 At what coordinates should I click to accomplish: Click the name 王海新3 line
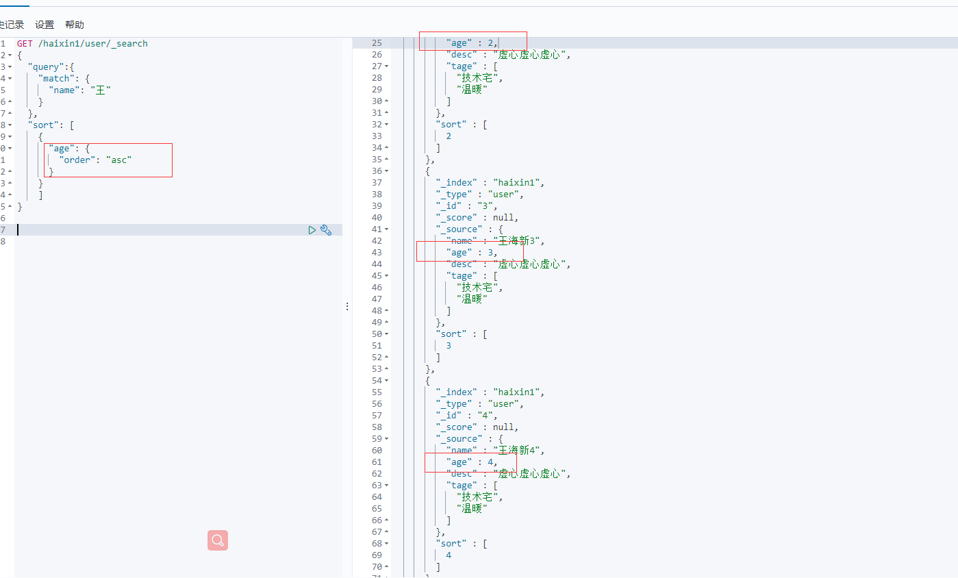[x=495, y=241]
